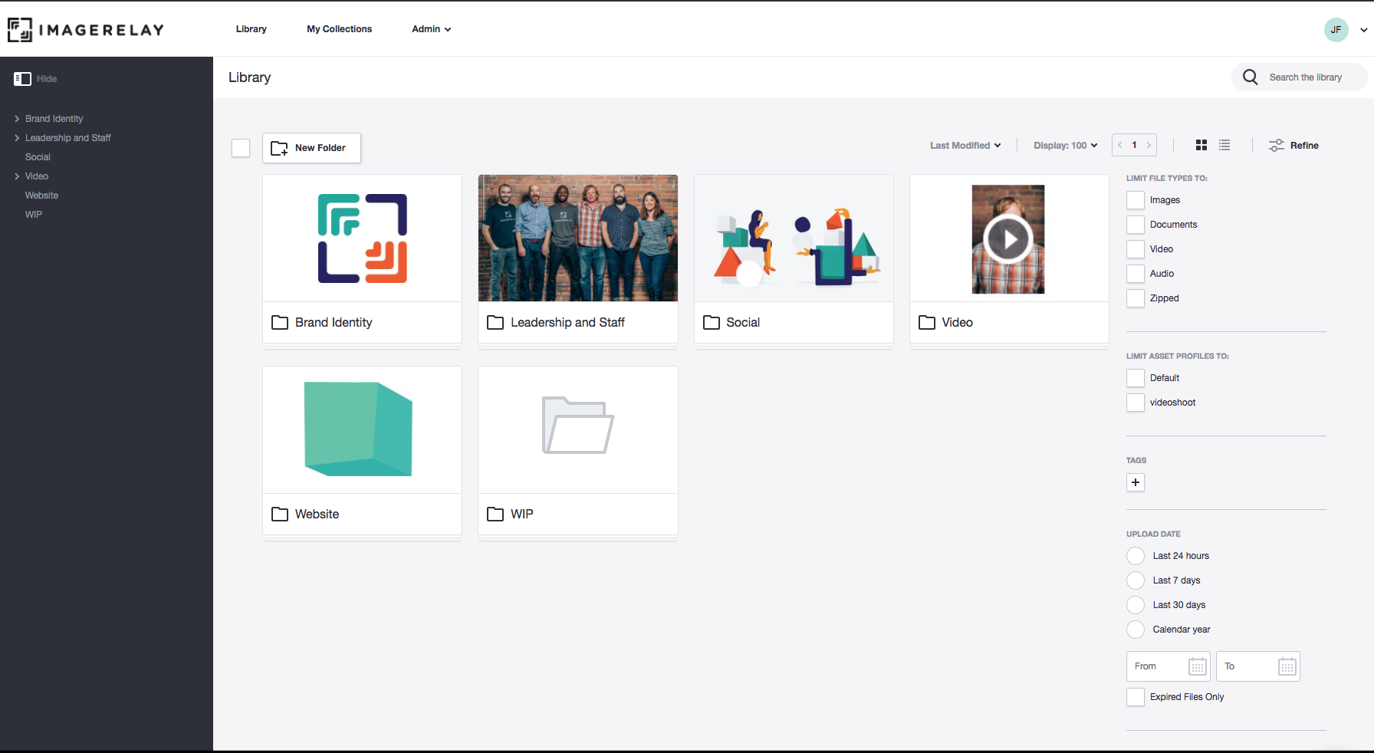Open the Display: 100 dropdown
1374x753 pixels.
point(1066,145)
